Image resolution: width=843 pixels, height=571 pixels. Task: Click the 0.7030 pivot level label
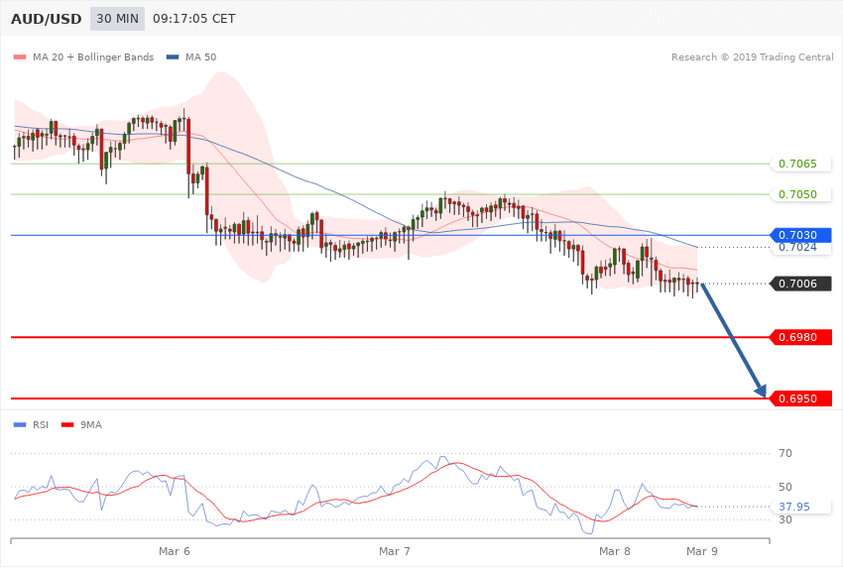click(x=800, y=235)
